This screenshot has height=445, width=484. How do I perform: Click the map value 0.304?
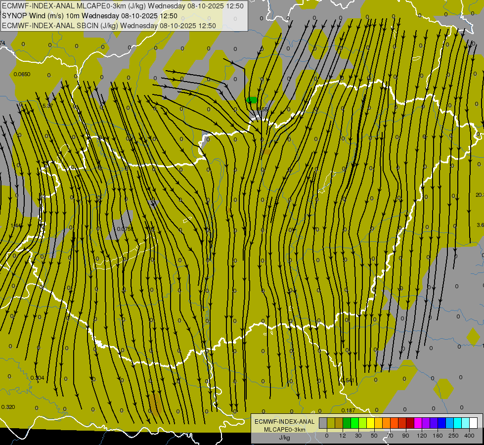38,378
